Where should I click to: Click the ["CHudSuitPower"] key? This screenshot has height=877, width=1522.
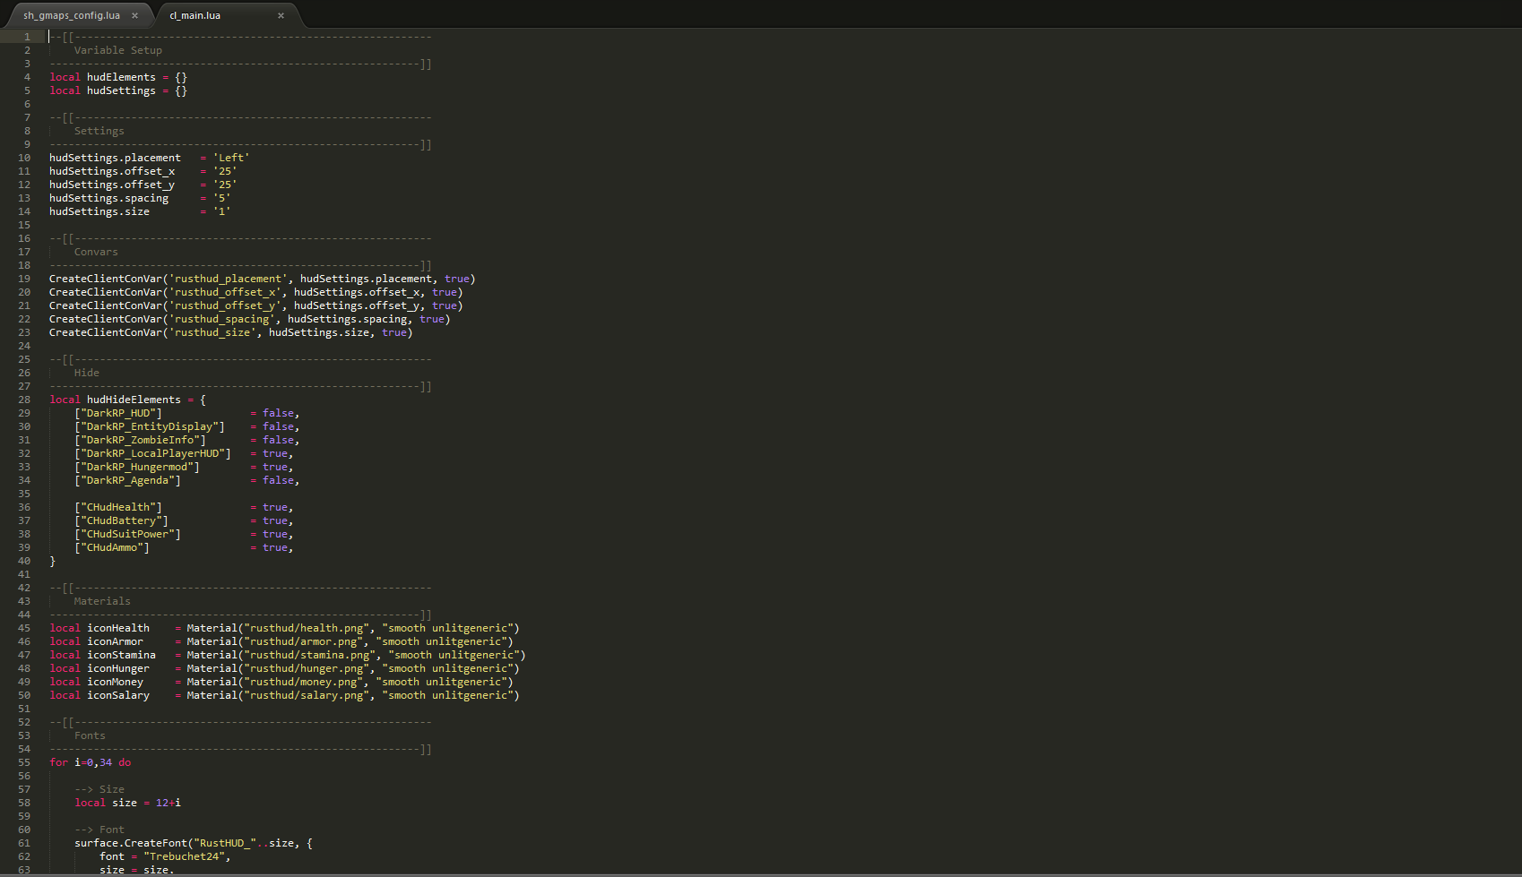pos(127,534)
